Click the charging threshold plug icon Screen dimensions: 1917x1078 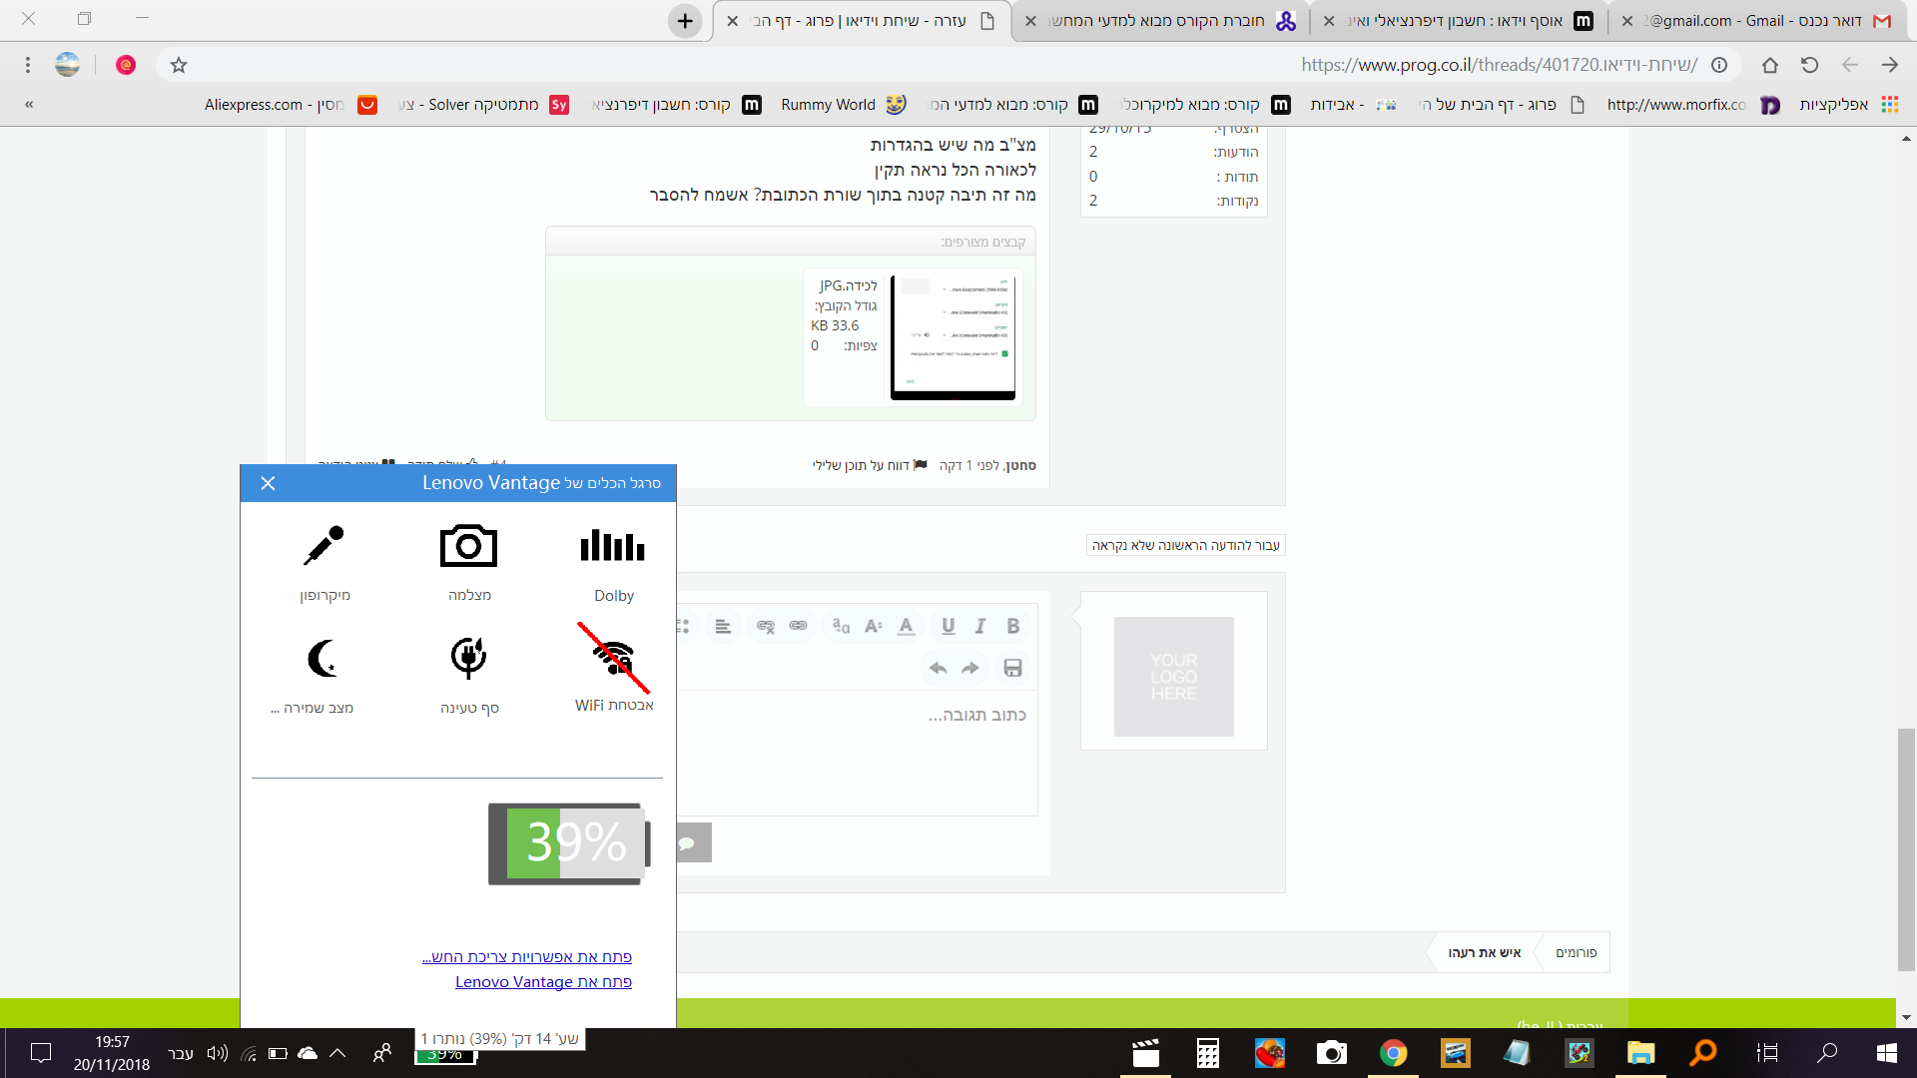point(468,658)
